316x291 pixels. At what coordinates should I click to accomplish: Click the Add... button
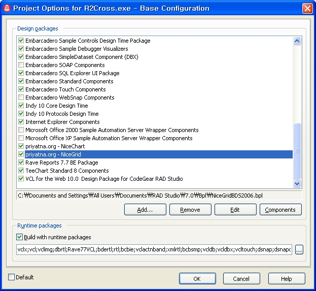pyautogui.click(x=145, y=210)
